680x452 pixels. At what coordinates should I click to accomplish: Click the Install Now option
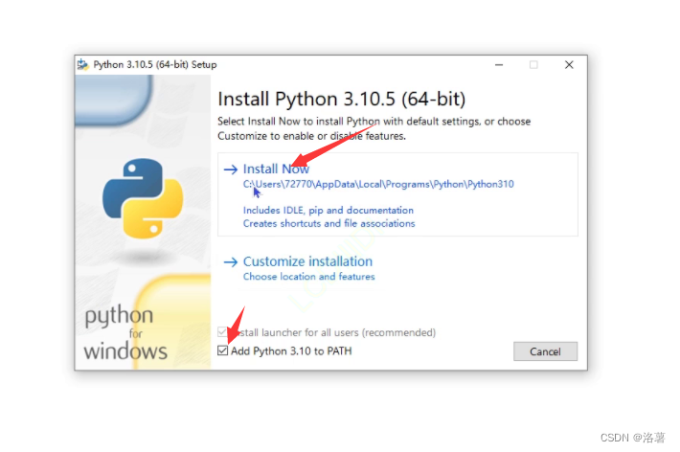[x=397, y=194]
